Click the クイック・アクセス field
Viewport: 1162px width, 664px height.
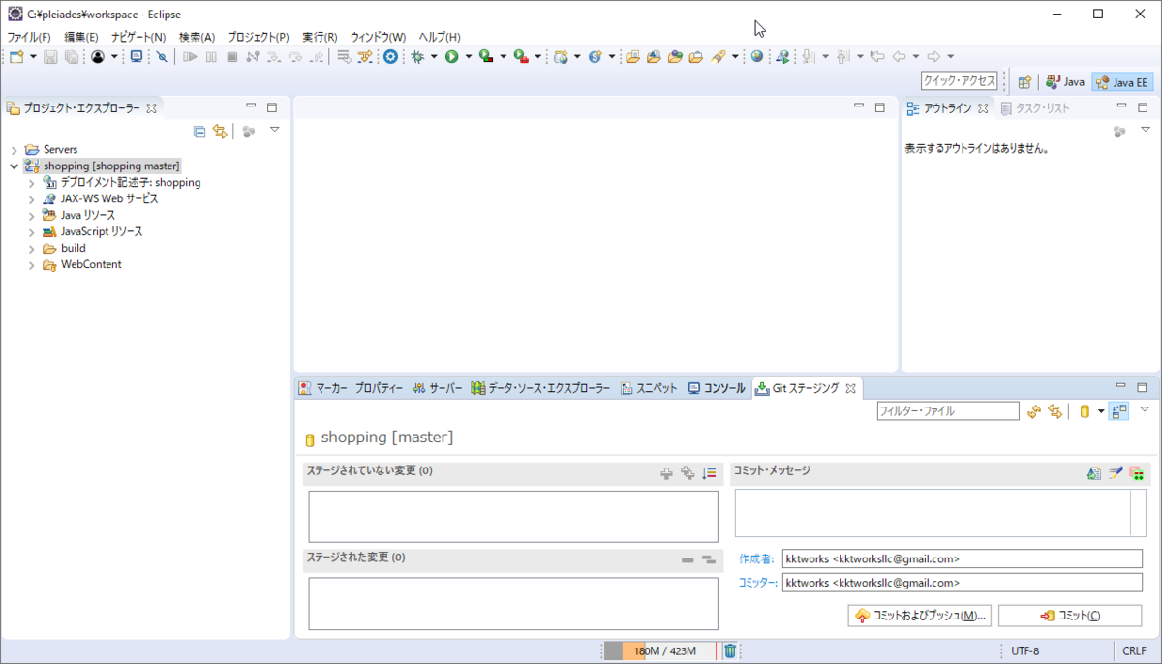960,81
